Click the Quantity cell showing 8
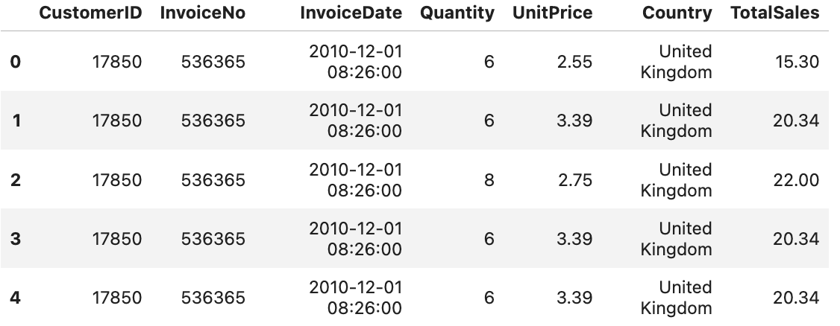 (x=489, y=180)
